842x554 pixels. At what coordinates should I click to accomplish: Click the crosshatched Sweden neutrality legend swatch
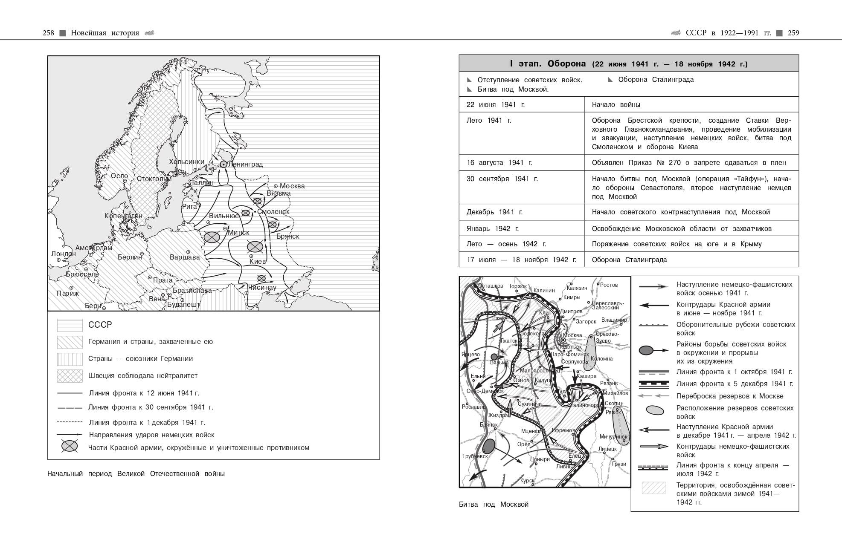tap(70, 376)
